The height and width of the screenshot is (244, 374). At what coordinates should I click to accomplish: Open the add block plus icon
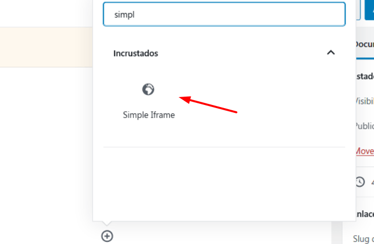click(x=107, y=236)
